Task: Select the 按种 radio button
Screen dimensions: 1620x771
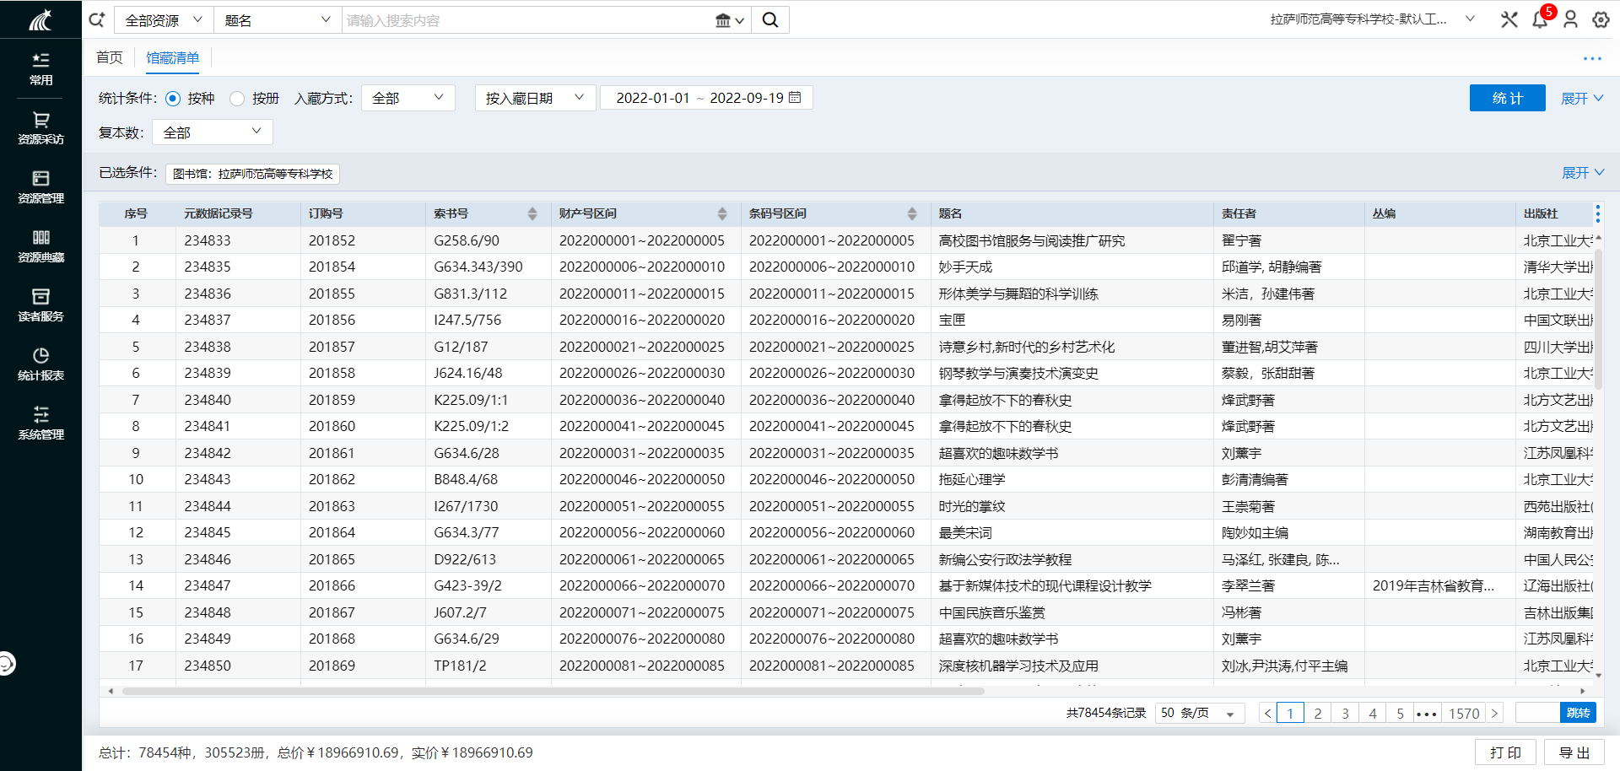Action: [x=173, y=99]
